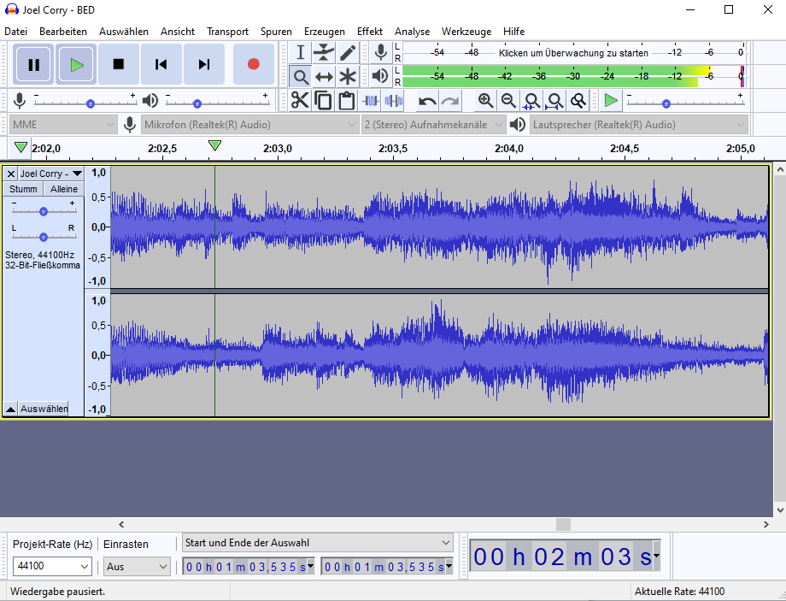Select the Draw pencil tool
This screenshot has height=601, width=786.
pyautogui.click(x=348, y=53)
